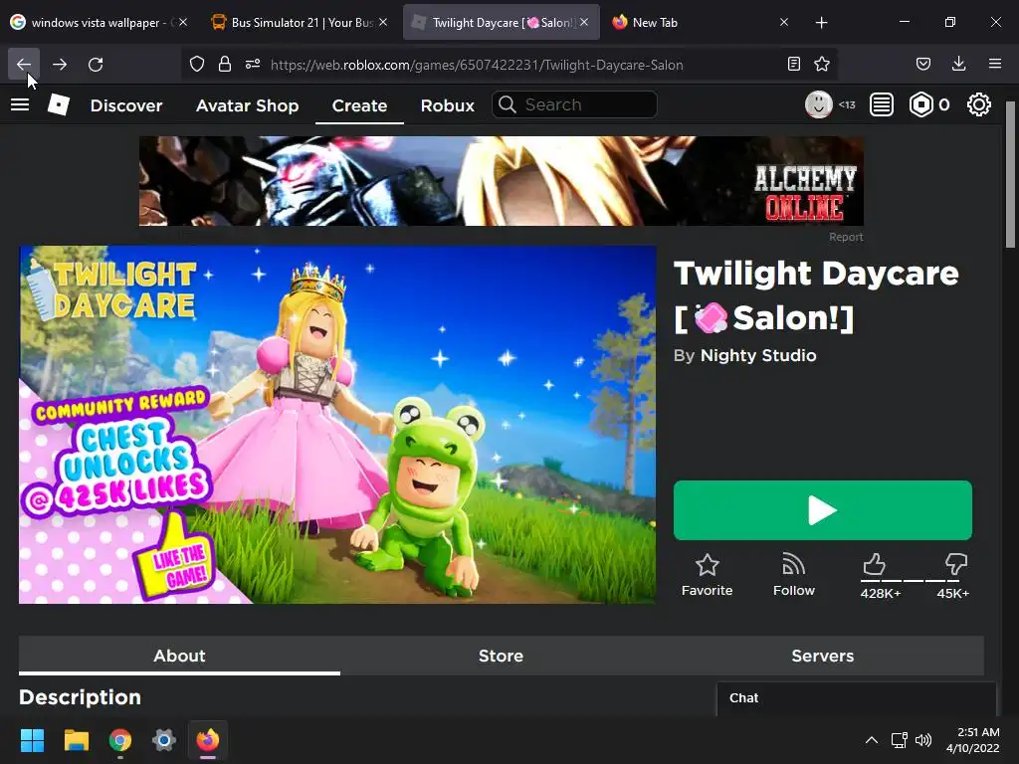Toggle reader view in the address bar

[793, 65]
